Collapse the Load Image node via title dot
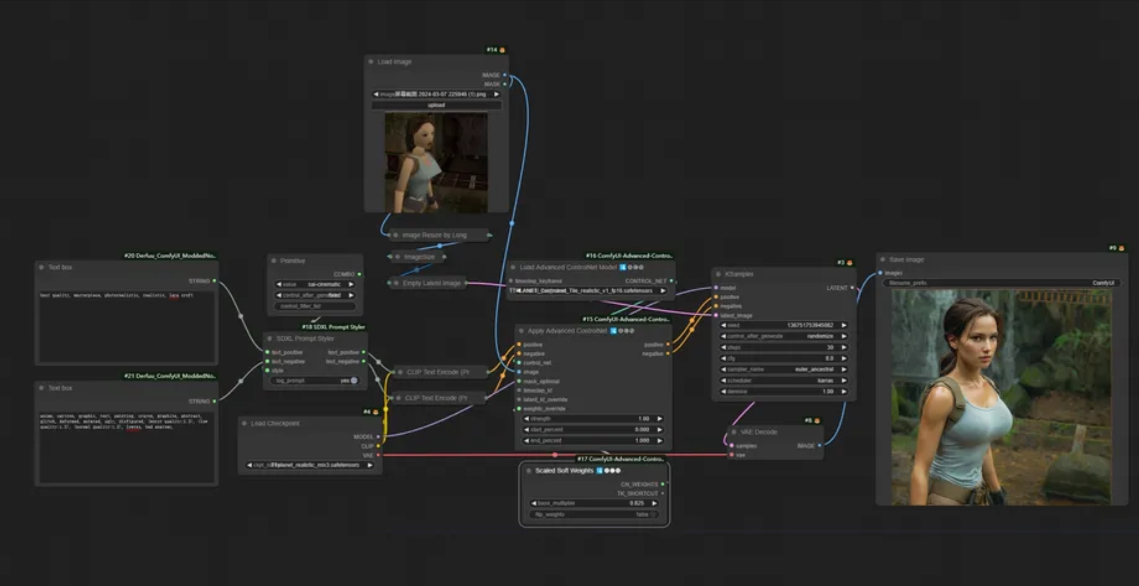The image size is (1139, 586). (371, 62)
